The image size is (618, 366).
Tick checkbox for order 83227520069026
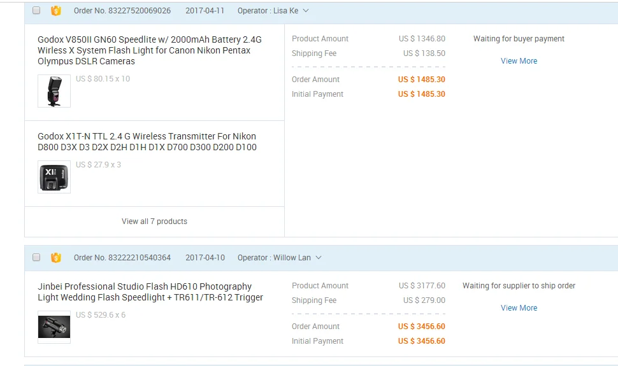(x=36, y=11)
